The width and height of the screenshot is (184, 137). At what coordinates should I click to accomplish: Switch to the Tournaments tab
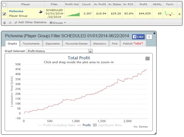tap(31, 43)
